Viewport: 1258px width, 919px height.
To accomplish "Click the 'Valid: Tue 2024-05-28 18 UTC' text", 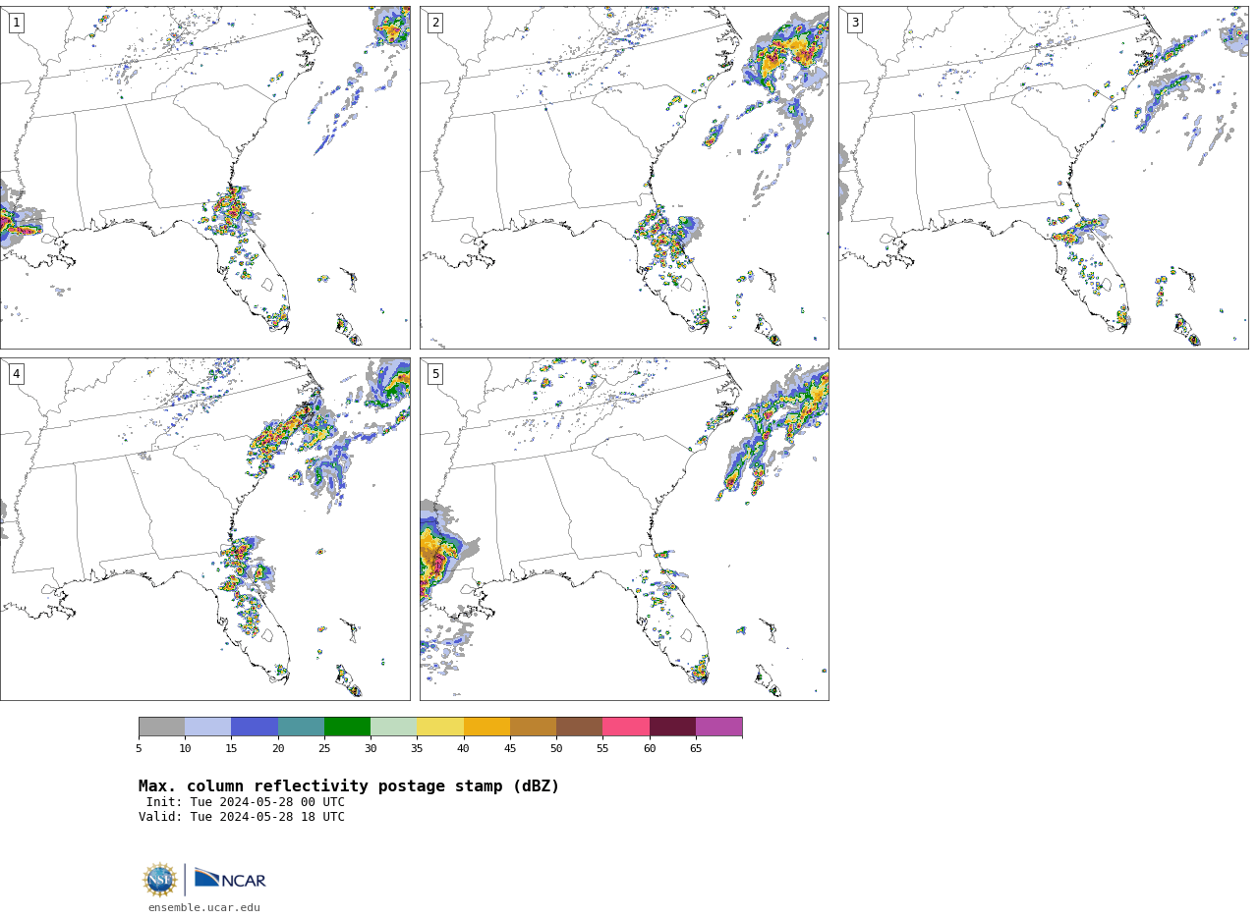I will [x=242, y=817].
